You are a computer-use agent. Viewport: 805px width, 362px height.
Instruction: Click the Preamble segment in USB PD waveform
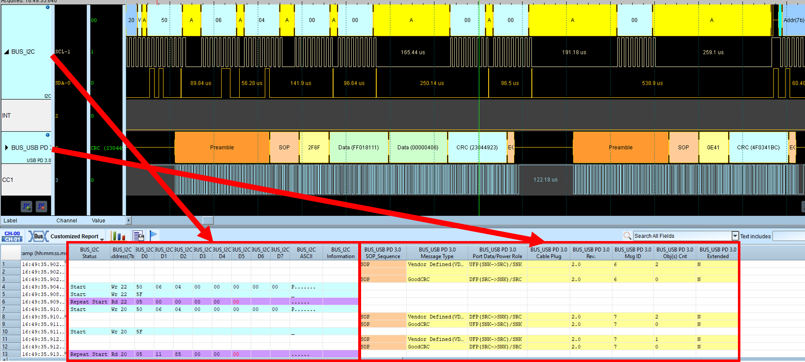pos(222,147)
